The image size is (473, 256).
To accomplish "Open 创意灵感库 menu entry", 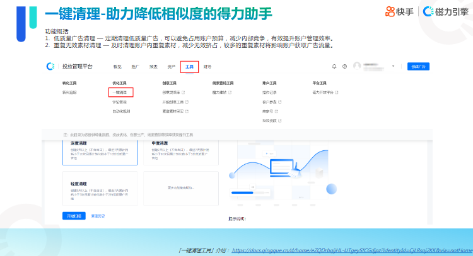I will pyautogui.click(x=171, y=92).
